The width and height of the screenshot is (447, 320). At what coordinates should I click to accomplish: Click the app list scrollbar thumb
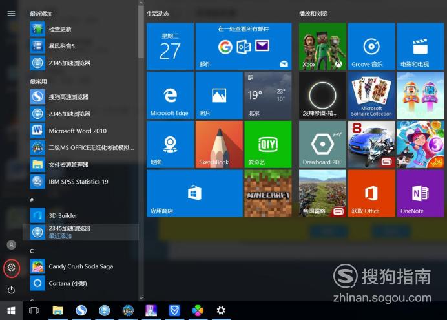coord(141,32)
